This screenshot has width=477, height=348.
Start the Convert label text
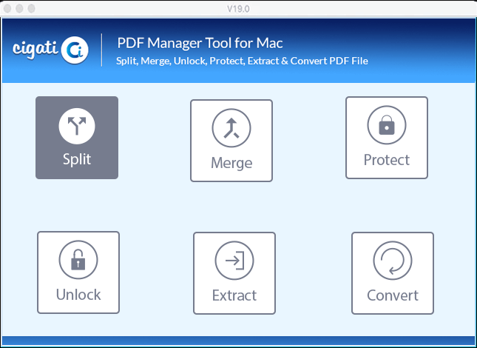(x=393, y=295)
